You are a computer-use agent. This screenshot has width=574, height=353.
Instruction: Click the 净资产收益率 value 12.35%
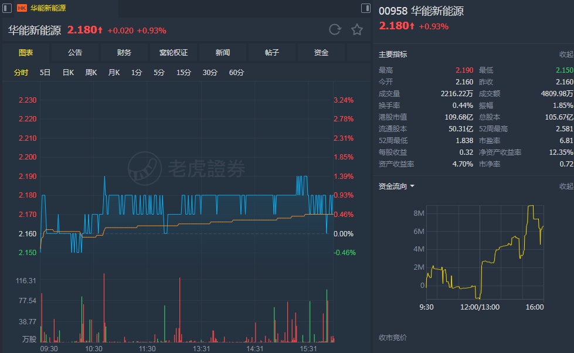pyautogui.click(x=561, y=152)
